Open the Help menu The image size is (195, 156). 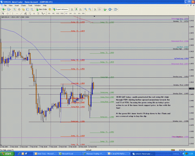click(45, 6)
